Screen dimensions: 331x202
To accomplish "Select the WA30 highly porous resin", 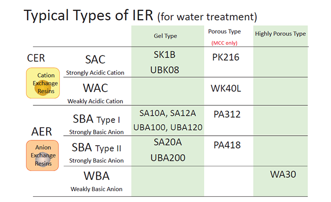I will [283, 174].
